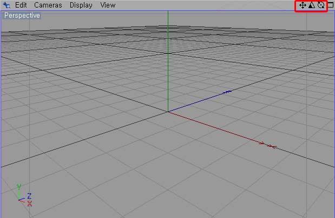Open the Display menu
Image resolution: width=335 pixels, height=218 pixels.
81,5
